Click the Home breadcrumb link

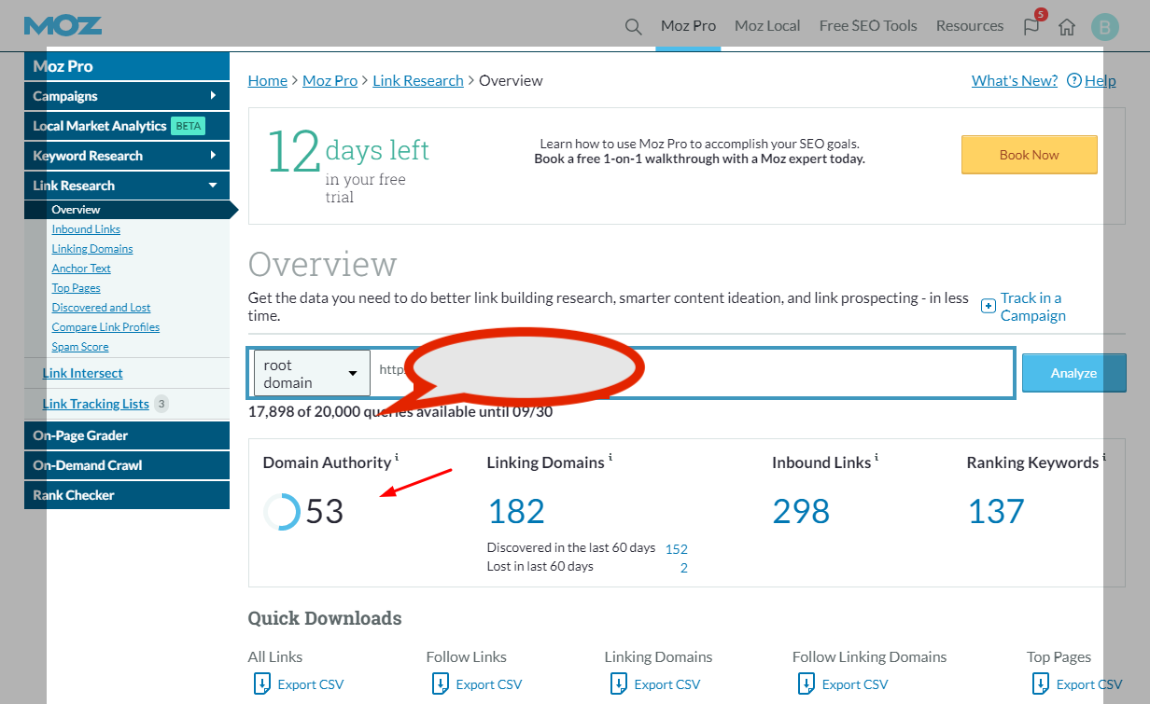(268, 80)
